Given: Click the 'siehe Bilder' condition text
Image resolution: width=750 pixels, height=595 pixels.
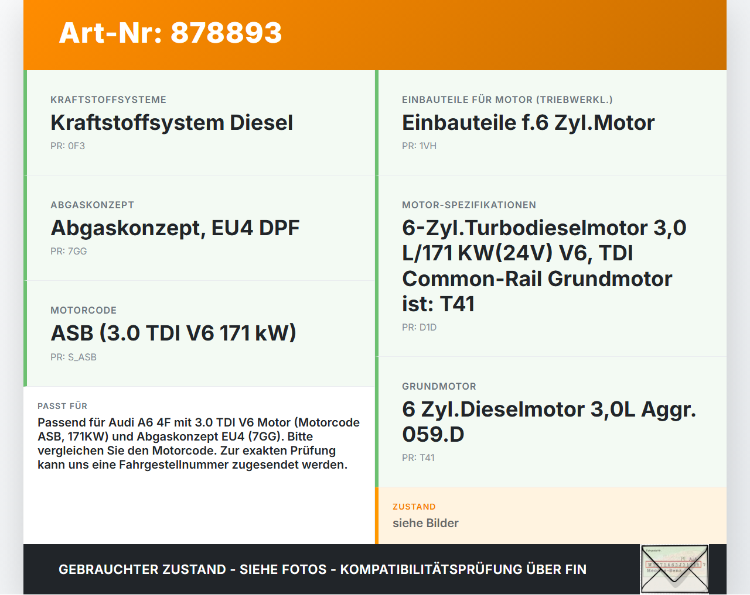Looking at the screenshot, I should 425,523.
